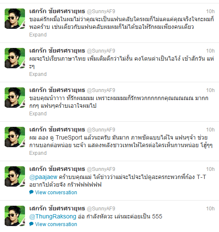Click the 10h timestamp of the third tweet
219x232 pixels.
(210, 90)
